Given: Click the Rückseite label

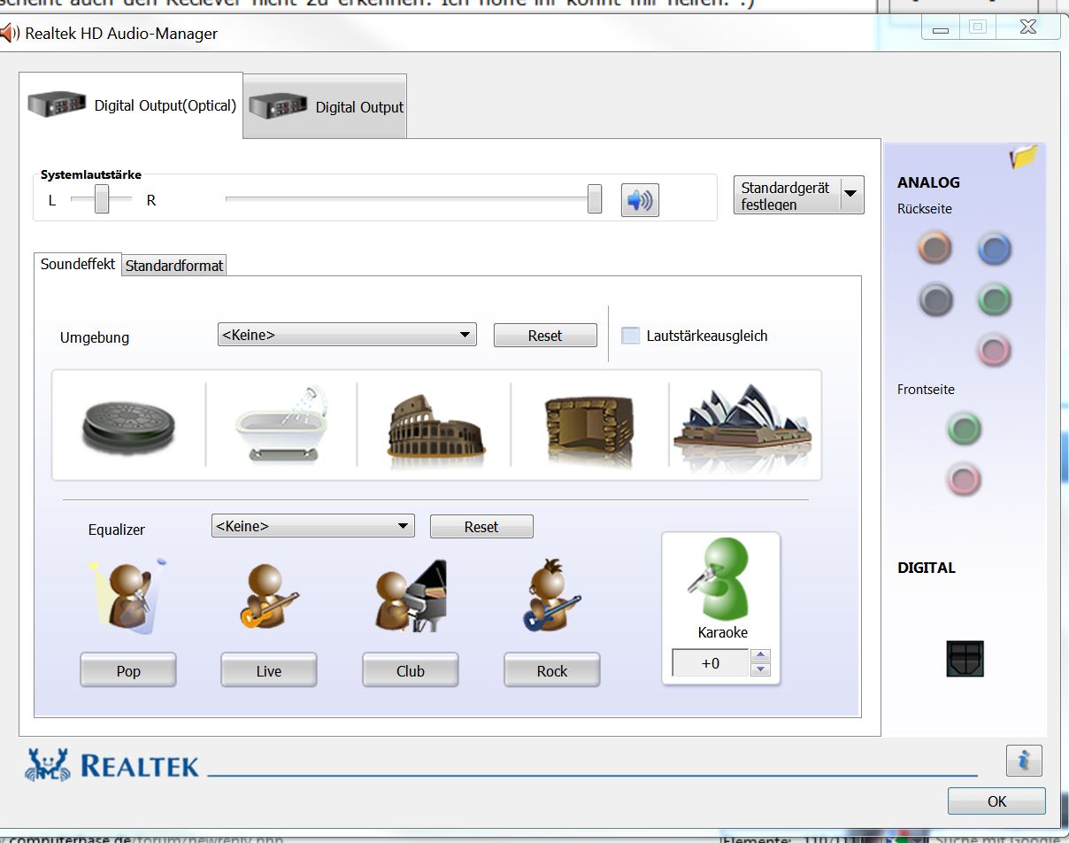Looking at the screenshot, I should pyautogui.click(x=925, y=209).
